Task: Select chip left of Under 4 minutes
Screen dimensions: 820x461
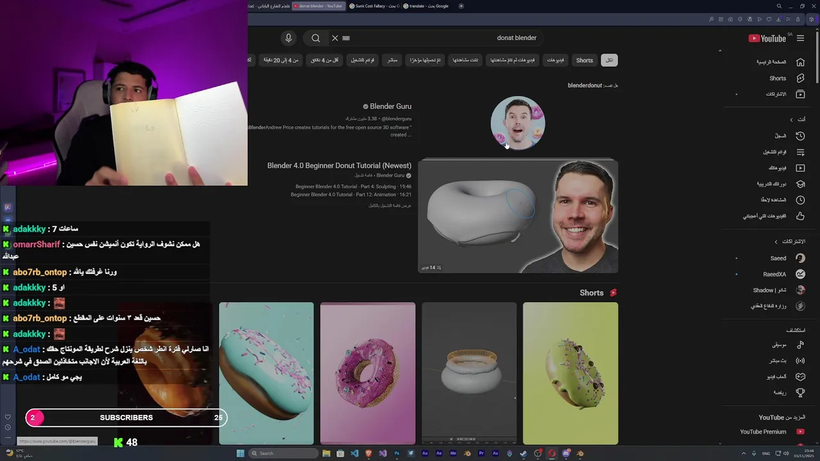Action: (x=281, y=60)
